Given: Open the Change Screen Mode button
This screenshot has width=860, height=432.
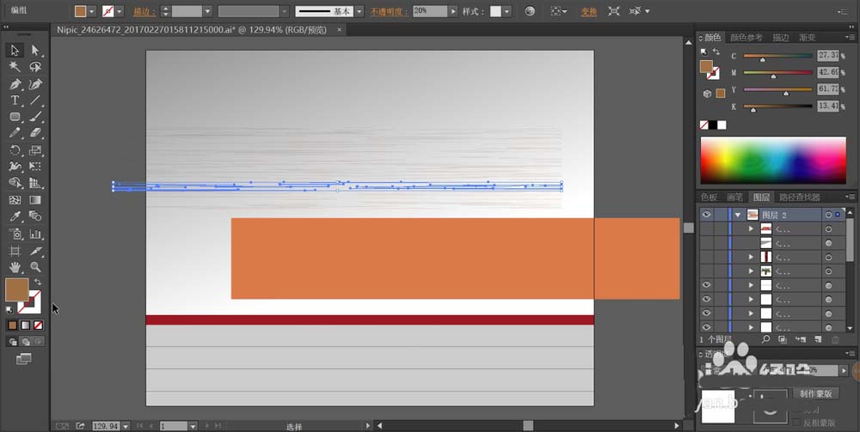Looking at the screenshot, I should [23, 359].
